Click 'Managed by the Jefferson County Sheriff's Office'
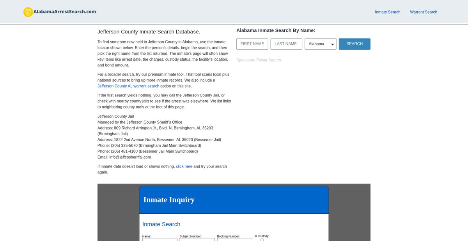 pos(140,122)
